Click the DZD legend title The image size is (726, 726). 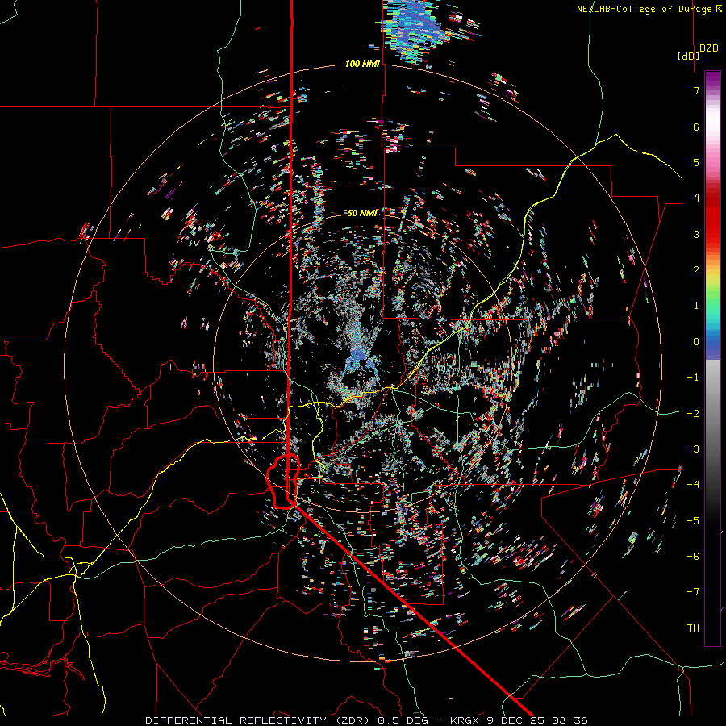tap(709, 48)
